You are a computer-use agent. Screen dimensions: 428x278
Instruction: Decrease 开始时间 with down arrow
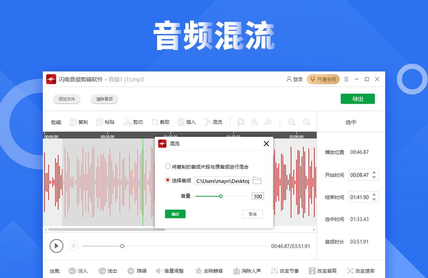[x=374, y=177]
